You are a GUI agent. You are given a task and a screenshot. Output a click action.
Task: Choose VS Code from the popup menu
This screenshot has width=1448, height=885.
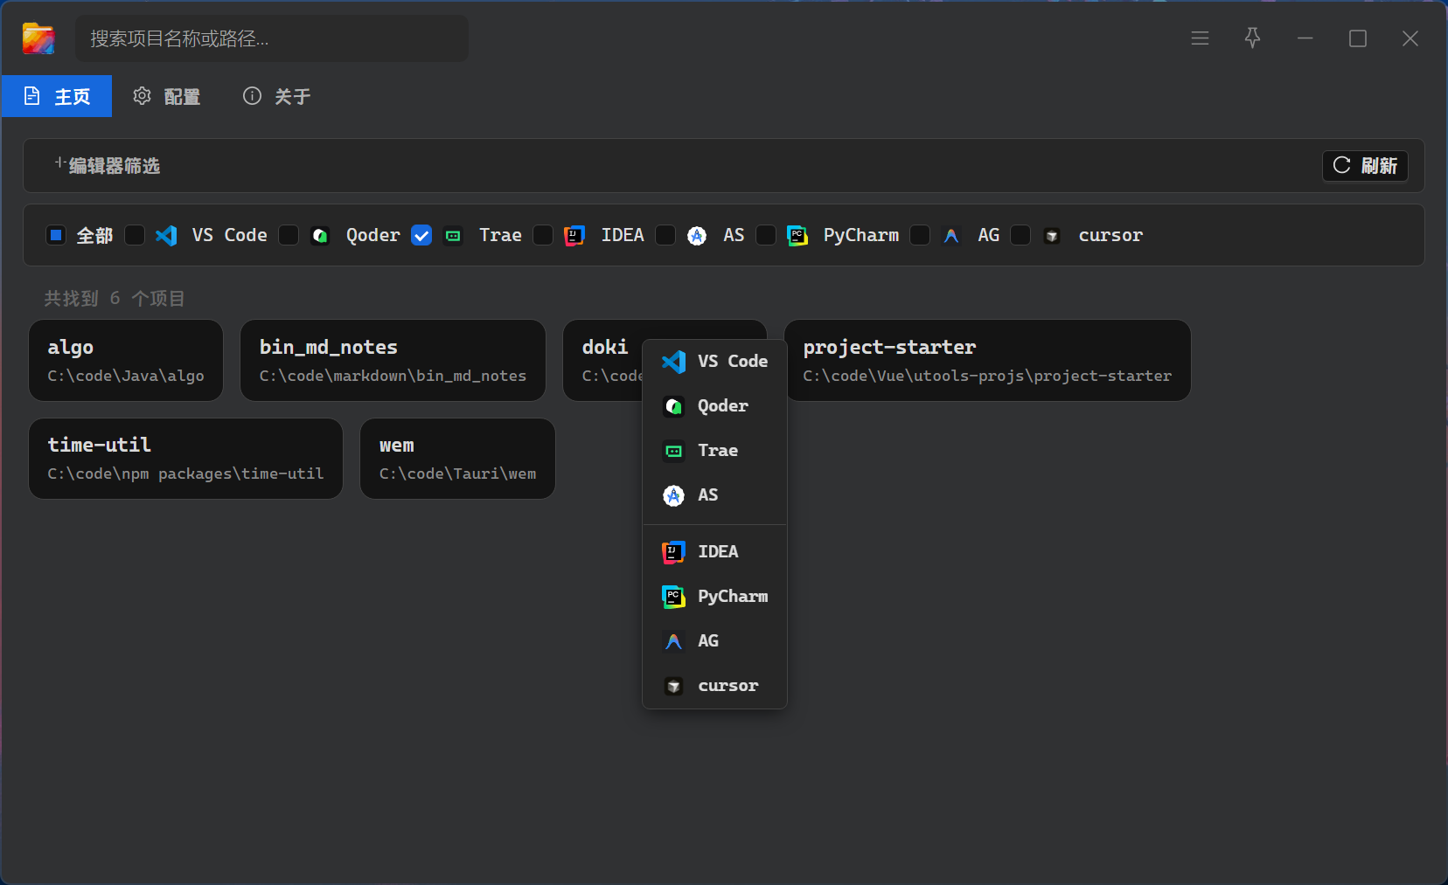click(714, 362)
